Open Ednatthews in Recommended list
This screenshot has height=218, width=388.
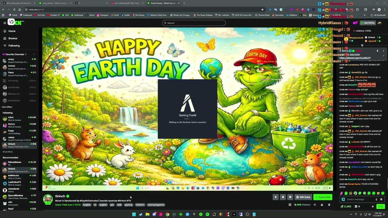19,163
